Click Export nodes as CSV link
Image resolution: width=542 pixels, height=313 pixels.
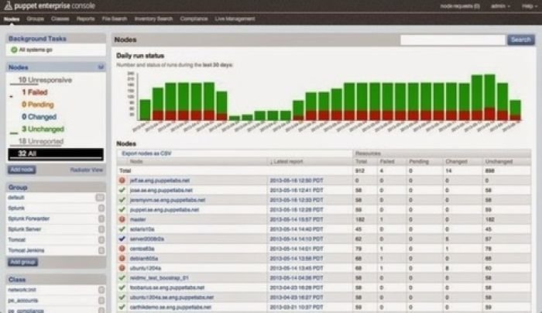tap(146, 154)
